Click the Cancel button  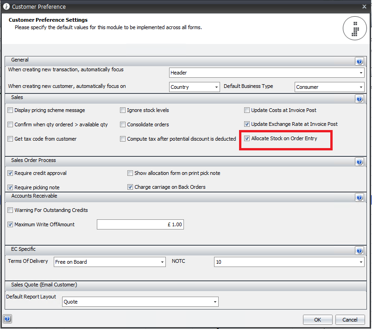350,320
